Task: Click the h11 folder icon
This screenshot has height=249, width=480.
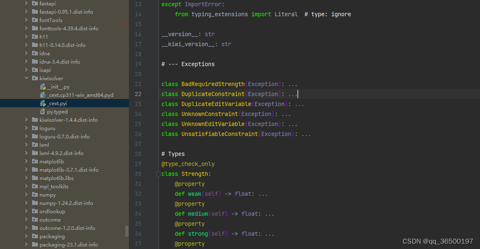Action: 35,37
